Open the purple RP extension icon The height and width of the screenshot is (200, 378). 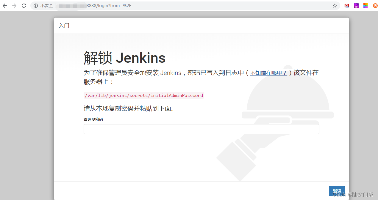click(356, 6)
